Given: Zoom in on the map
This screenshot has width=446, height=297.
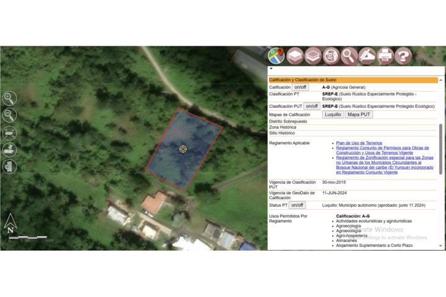Looking at the screenshot, I should point(10,98).
